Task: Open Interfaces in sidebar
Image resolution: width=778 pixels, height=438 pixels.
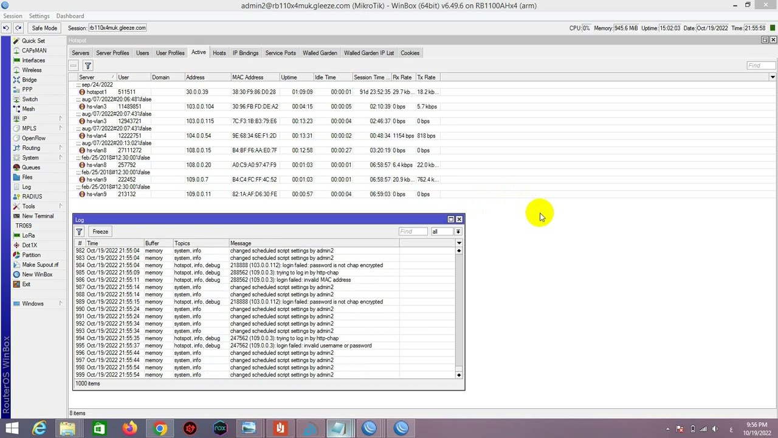Action: (x=33, y=60)
